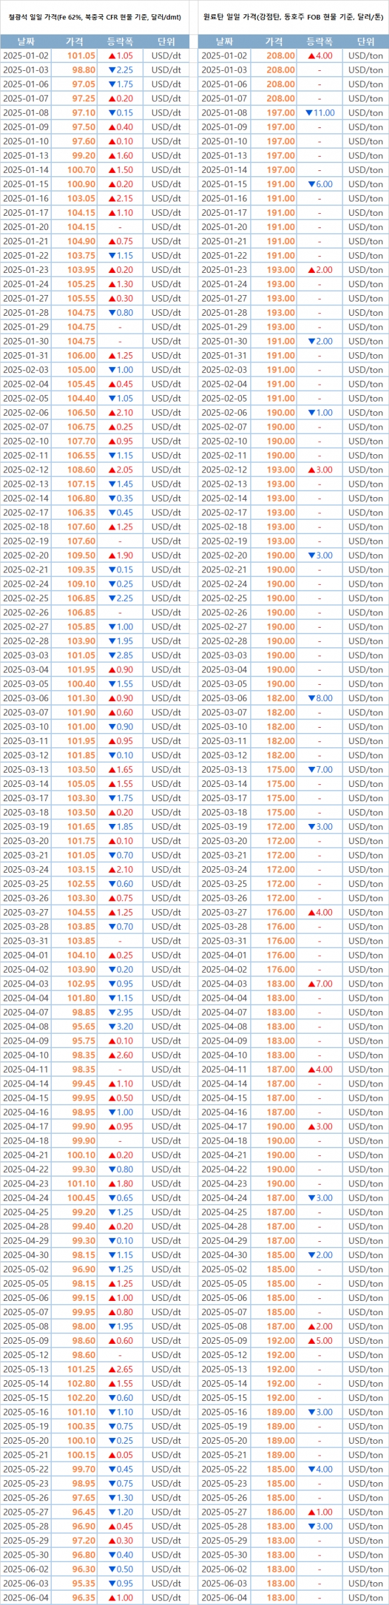Viewport: 389px width, 1605px height.
Task: Click the red up arrow beside 5.00 on 2025-05-09
Action: tap(311, 1341)
